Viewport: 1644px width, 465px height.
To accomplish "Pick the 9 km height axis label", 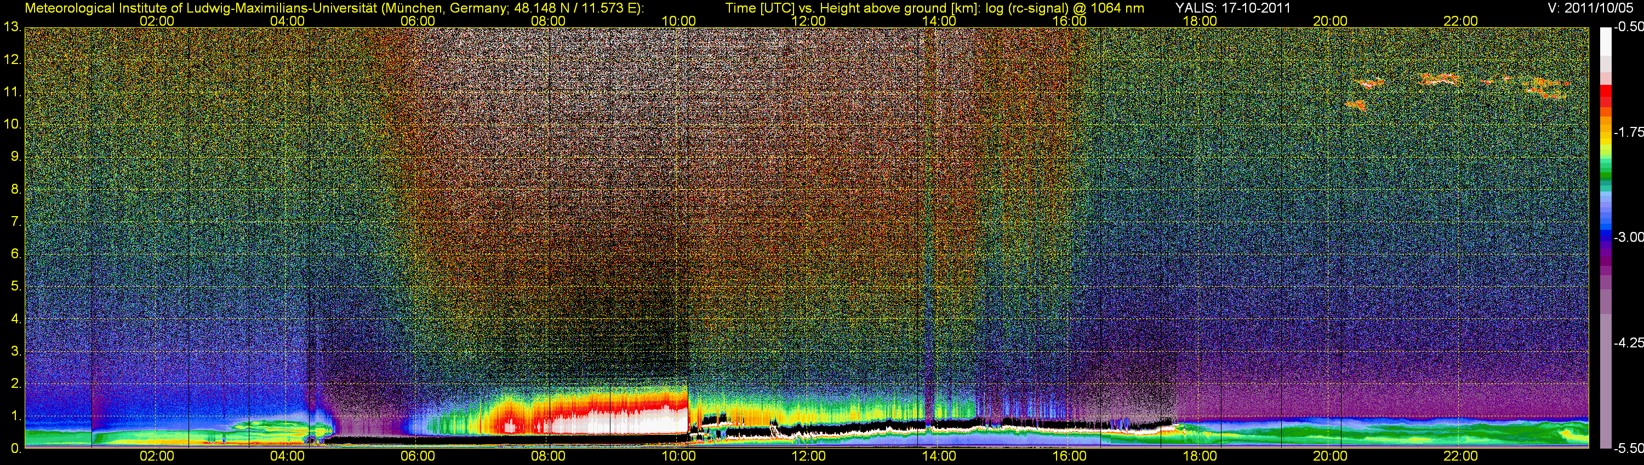I will [16, 156].
